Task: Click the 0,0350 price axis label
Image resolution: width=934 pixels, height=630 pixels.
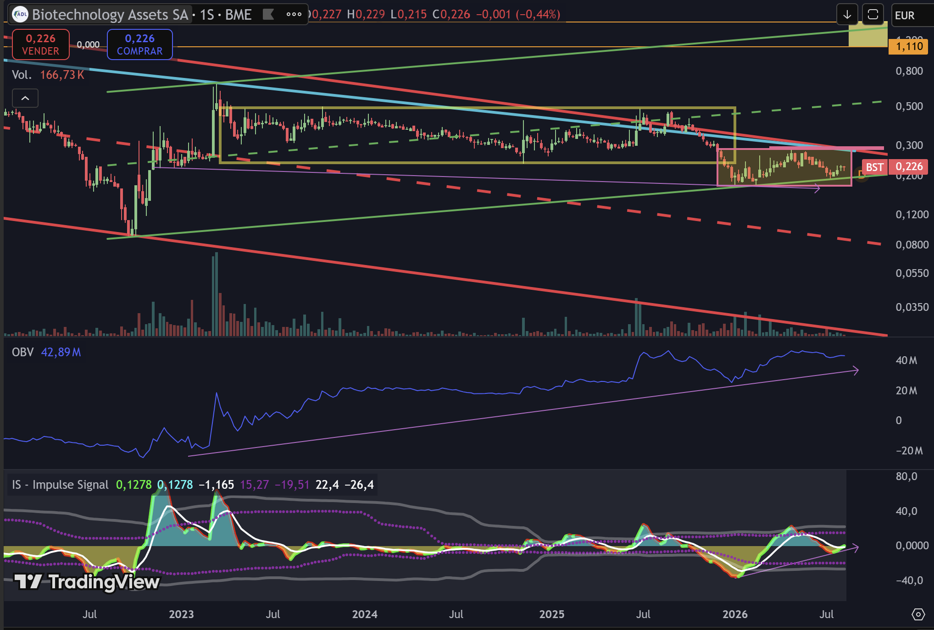Action: point(912,307)
